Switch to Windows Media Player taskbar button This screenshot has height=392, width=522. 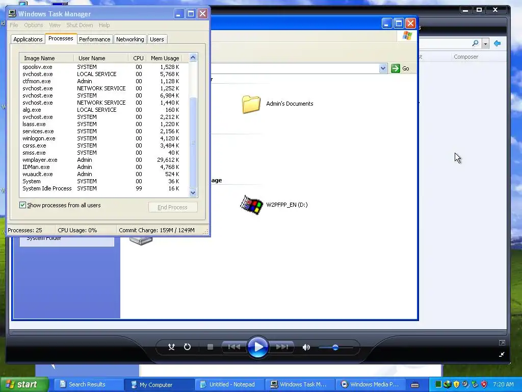coord(371,385)
